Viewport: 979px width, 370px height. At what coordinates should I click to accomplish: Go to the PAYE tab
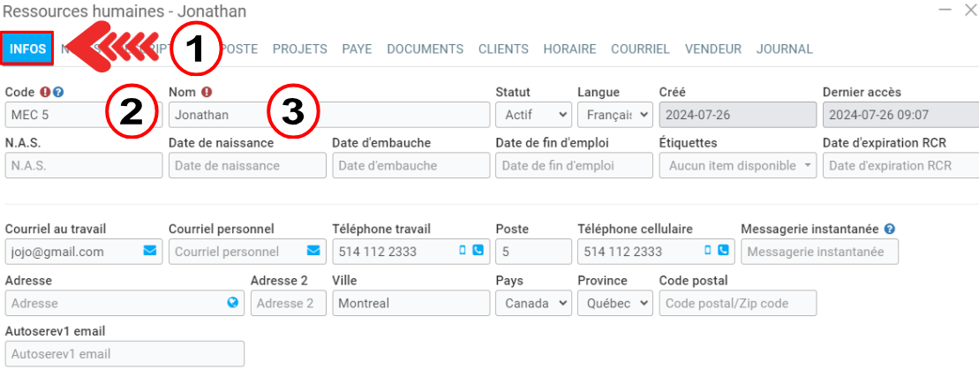(357, 49)
